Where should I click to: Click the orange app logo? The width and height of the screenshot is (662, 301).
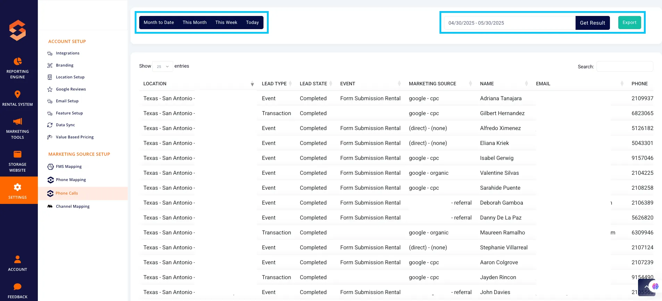click(x=18, y=30)
